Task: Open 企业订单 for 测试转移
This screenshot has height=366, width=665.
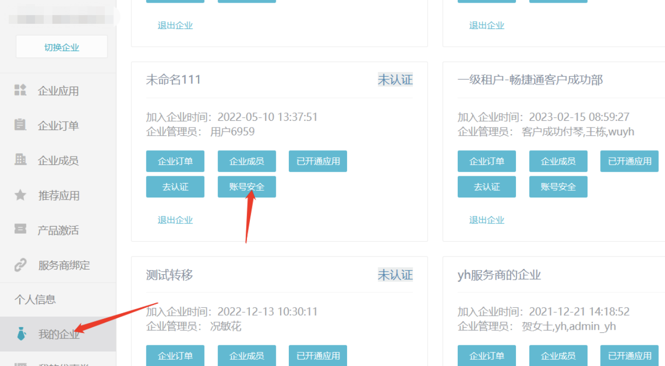Action: pos(175,356)
